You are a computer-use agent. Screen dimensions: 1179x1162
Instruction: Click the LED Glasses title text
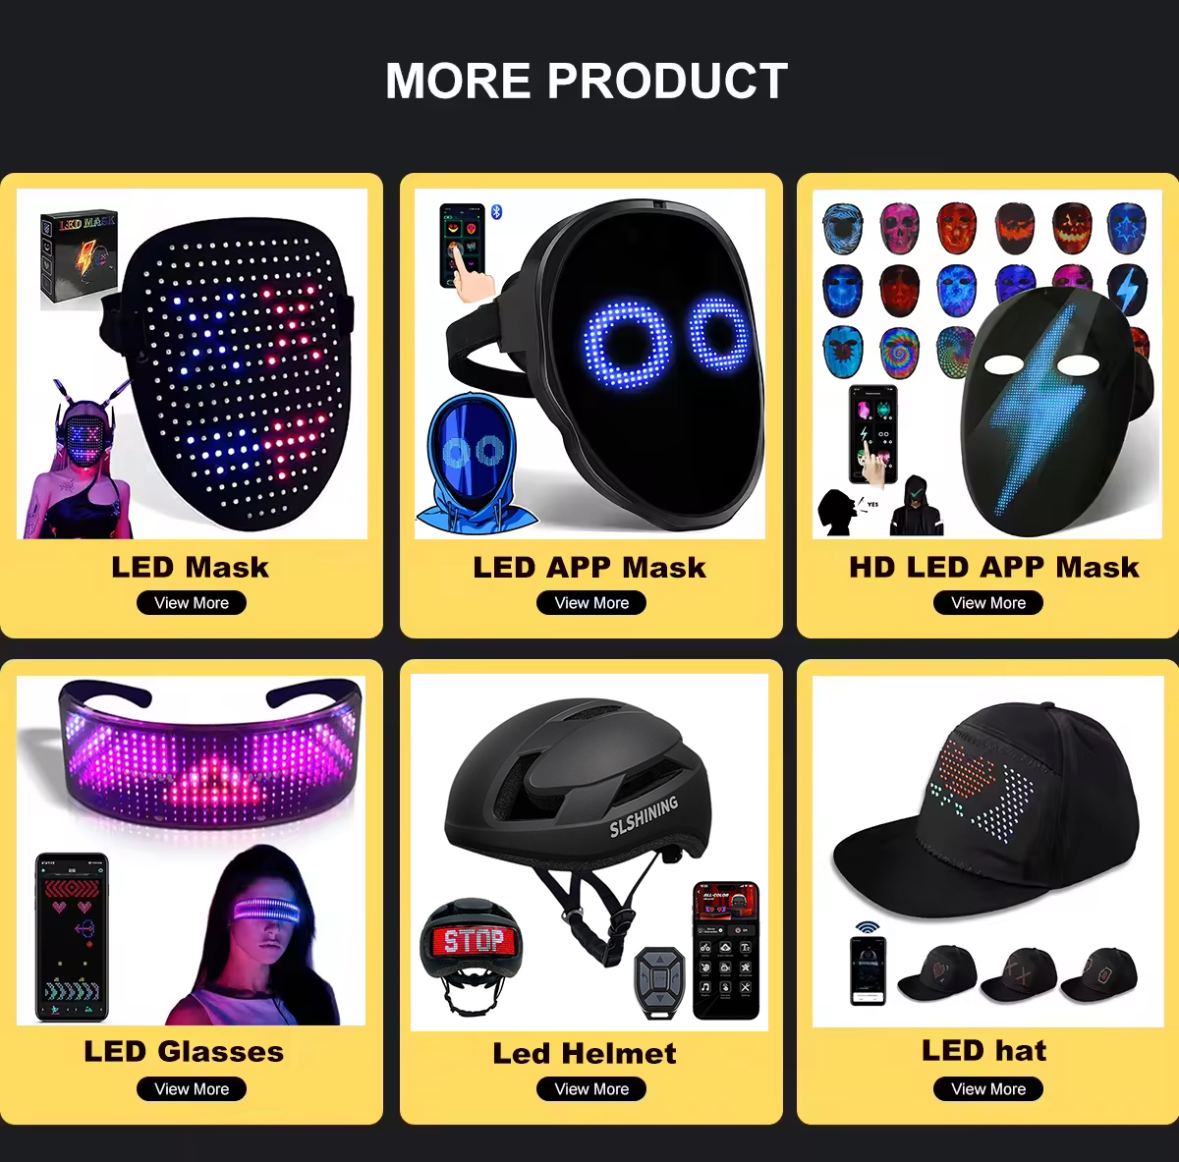click(x=184, y=1051)
